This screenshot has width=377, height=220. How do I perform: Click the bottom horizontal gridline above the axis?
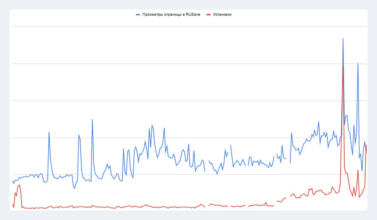click(x=188, y=174)
